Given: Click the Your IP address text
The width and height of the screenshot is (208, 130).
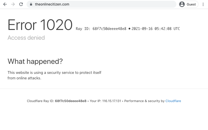Looking at the screenshot, I should [105, 101].
